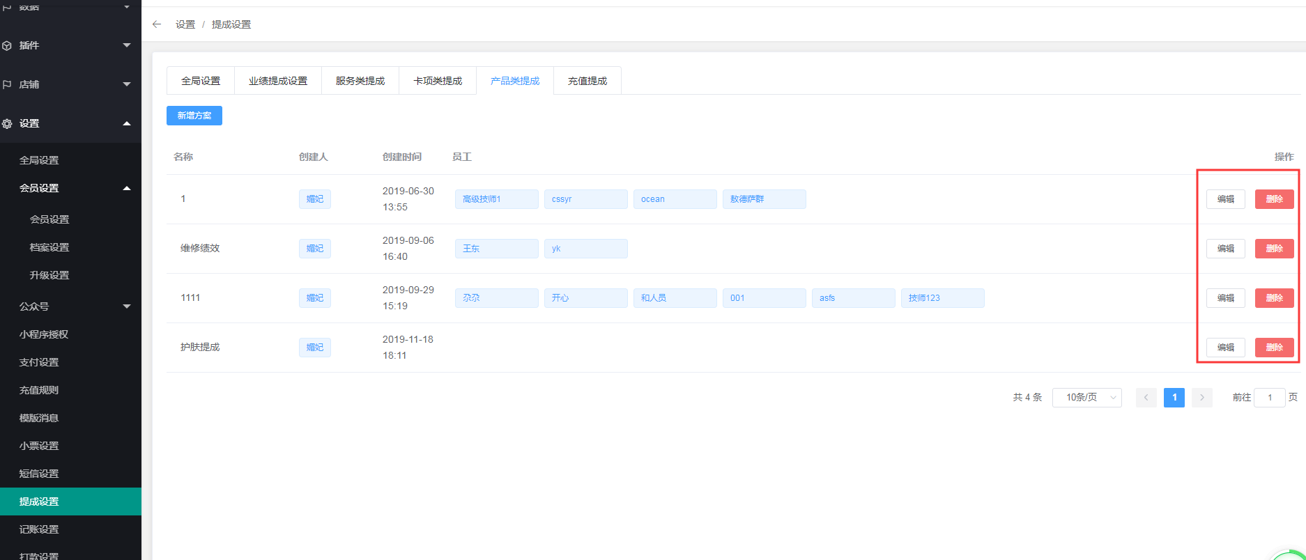Click the 创建时间 column header
The height and width of the screenshot is (560, 1306).
point(402,157)
